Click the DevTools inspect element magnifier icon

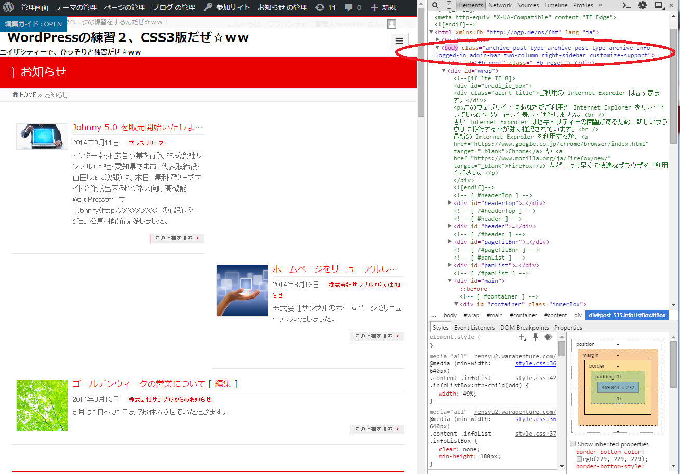[436, 5]
